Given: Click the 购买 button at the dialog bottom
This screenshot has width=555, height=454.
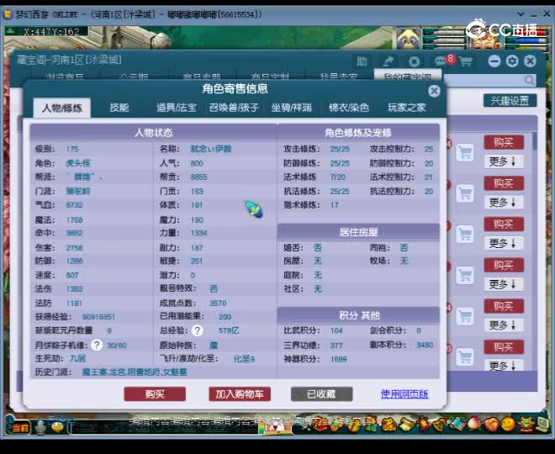Looking at the screenshot, I should click(155, 393).
